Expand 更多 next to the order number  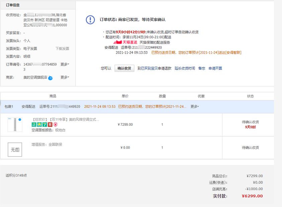[x=65, y=64]
